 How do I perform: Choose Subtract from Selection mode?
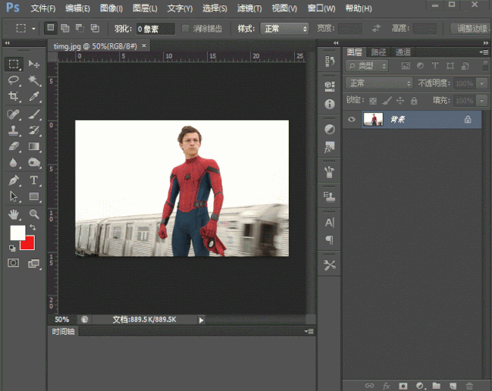(x=80, y=28)
